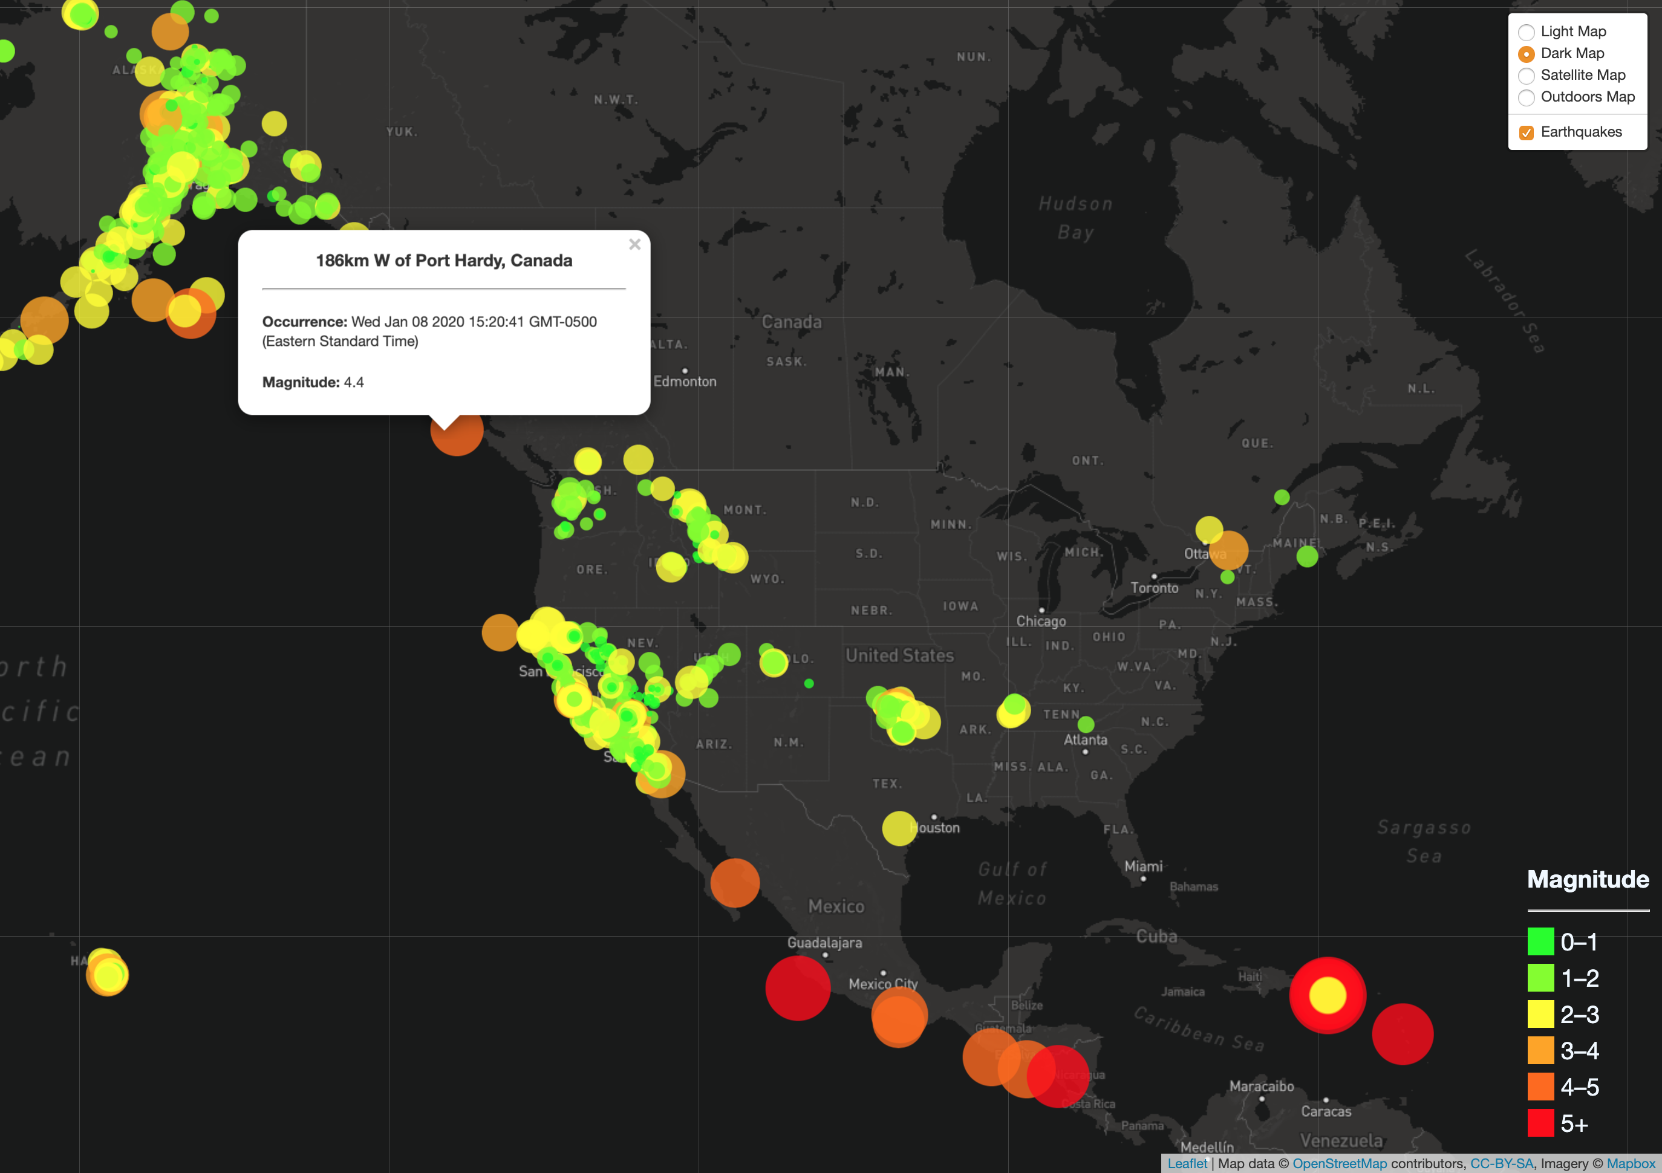This screenshot has width=1662, height=1173.
Task: Click the yellow earthquake marker near Houston
Action: (899, 828)
